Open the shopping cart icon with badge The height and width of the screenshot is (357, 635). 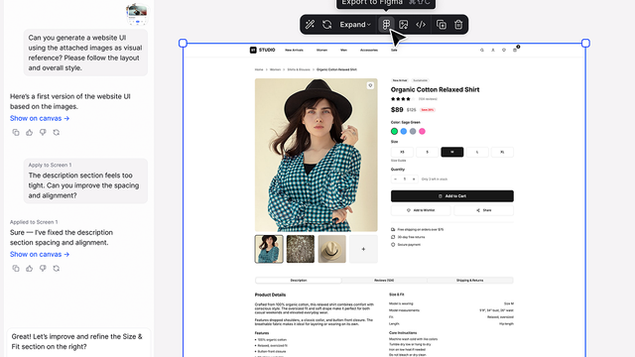click(515, 50)
